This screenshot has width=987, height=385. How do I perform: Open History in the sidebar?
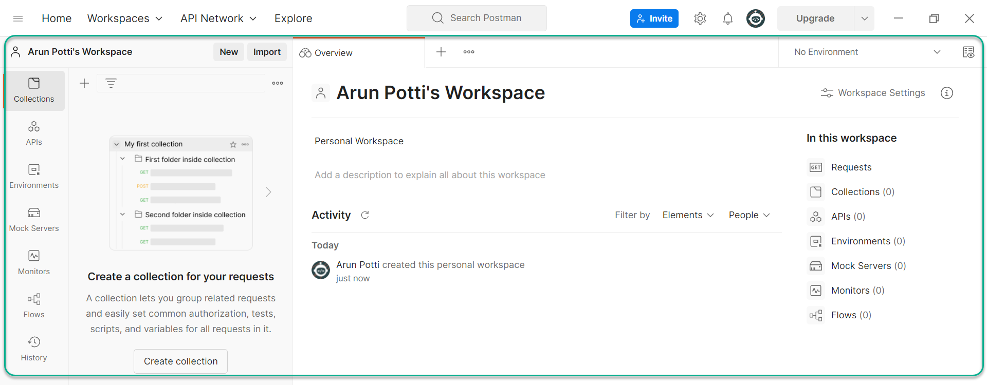tap(34, 349)
